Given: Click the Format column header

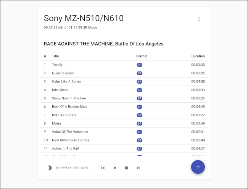Looking at the screenshot, I should (142, 56).
